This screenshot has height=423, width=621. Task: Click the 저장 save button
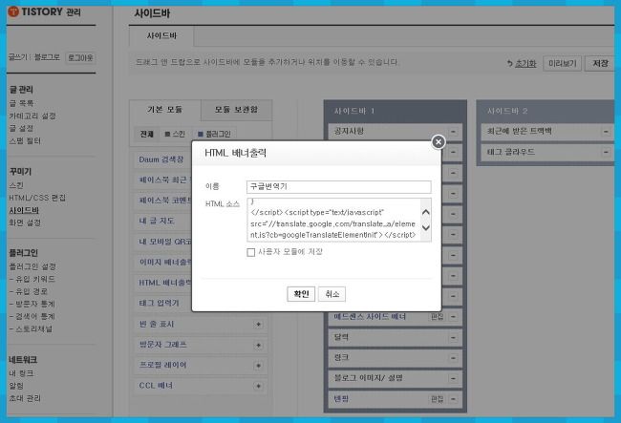point(600,63)
